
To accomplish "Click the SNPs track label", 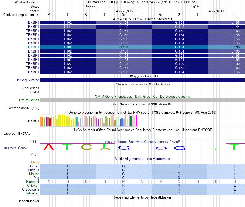I will coord(35,92).
